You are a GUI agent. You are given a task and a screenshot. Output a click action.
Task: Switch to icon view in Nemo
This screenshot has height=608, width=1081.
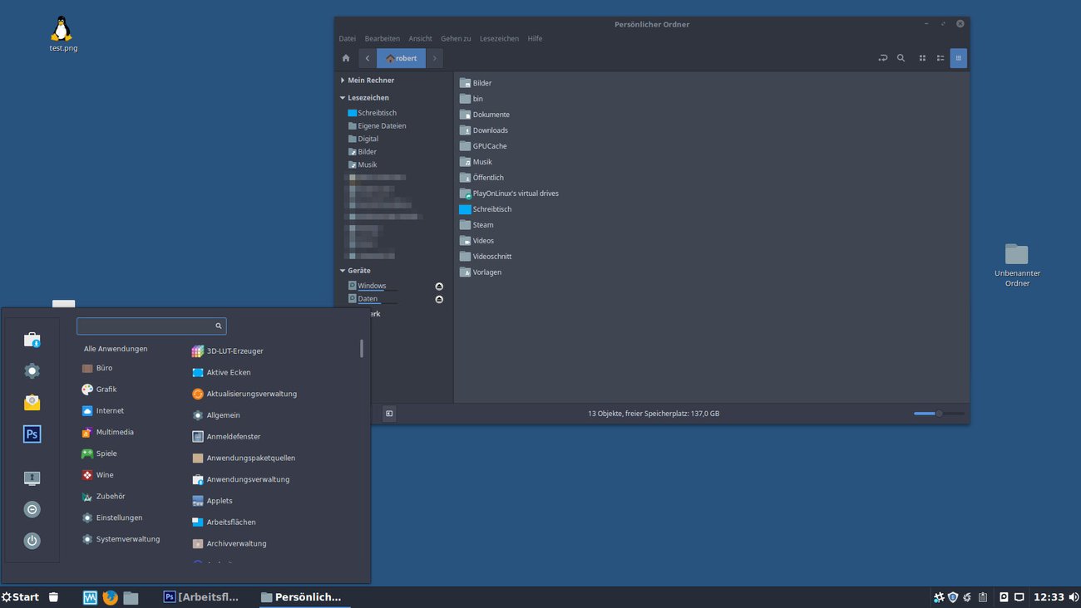coord(921,58)
